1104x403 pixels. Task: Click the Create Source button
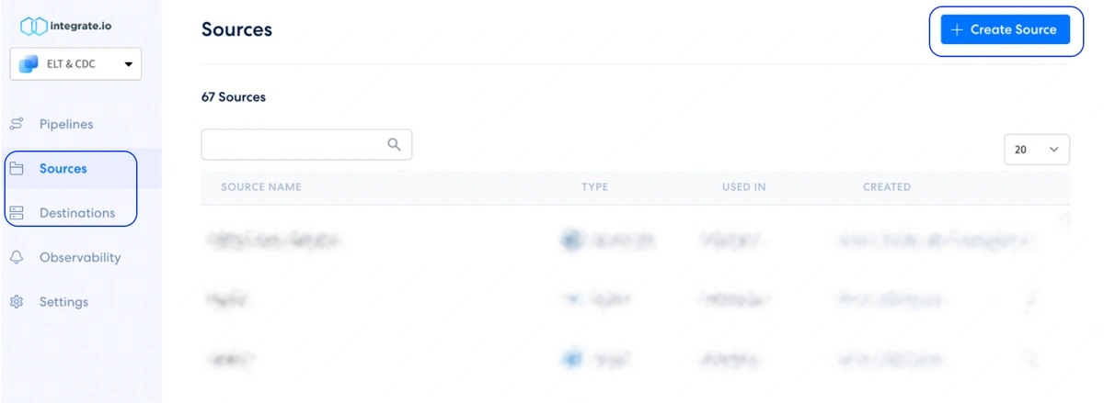click(x=1006, y=29)
